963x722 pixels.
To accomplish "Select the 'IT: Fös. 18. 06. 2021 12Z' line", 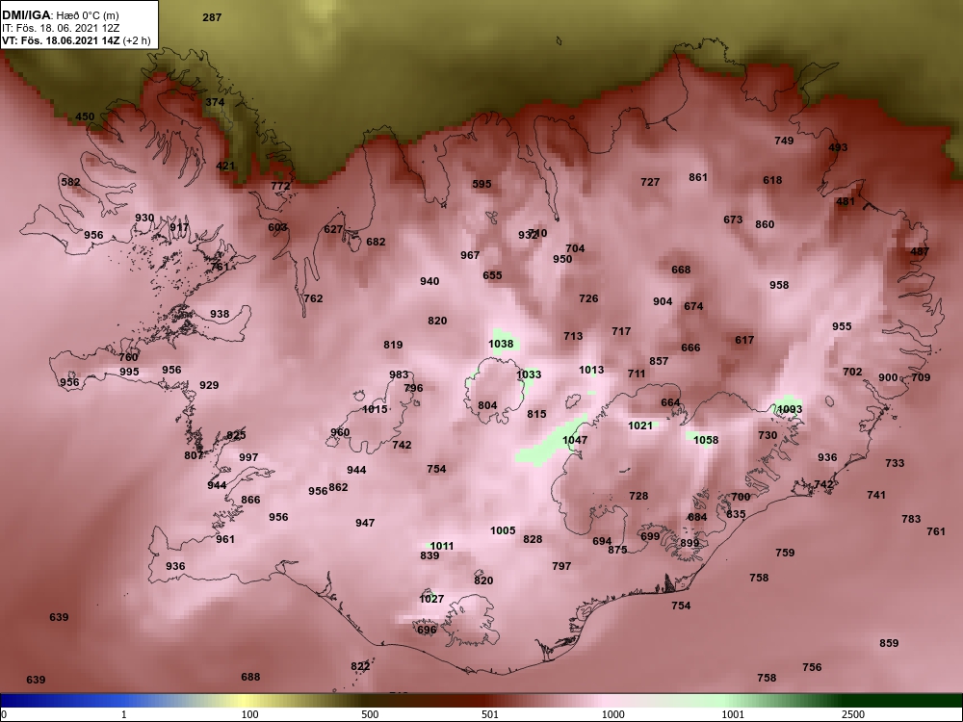I will (x=61, y=28).
